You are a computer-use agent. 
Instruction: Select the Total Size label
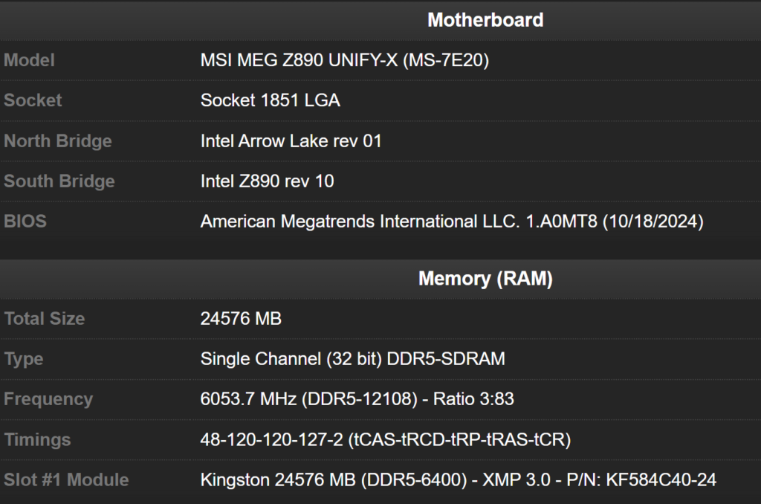coord(44,319)
